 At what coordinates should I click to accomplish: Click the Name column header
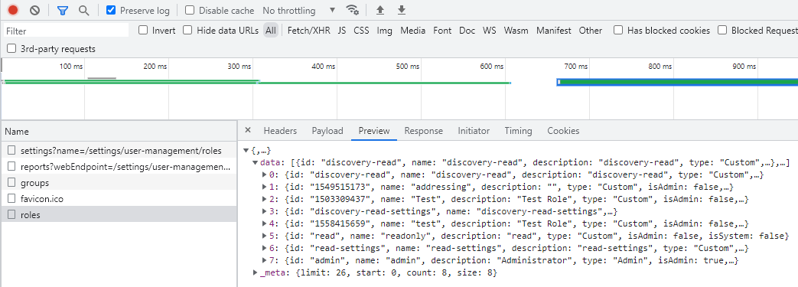[119, 132]
